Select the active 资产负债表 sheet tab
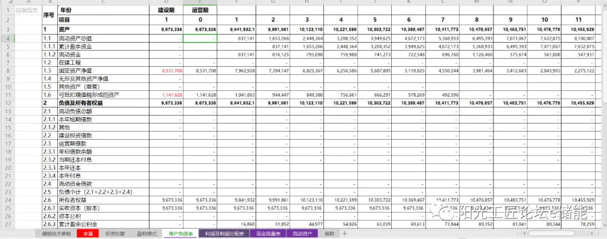The image size is (607, 239). [x=181, y=233]
